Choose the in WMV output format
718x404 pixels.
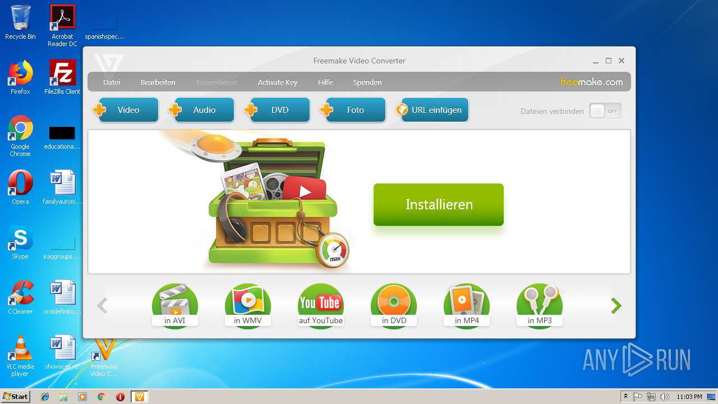[x=248, y=306]
